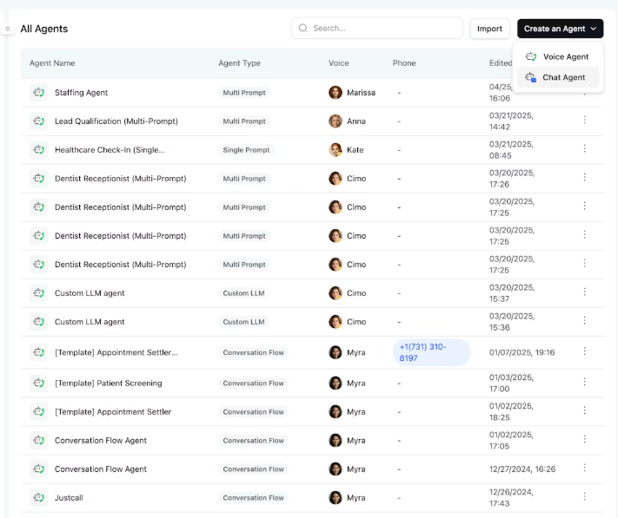Click Kate's voice avatar
This screenshot has width=618, height=518.
(x=336, y=150)
